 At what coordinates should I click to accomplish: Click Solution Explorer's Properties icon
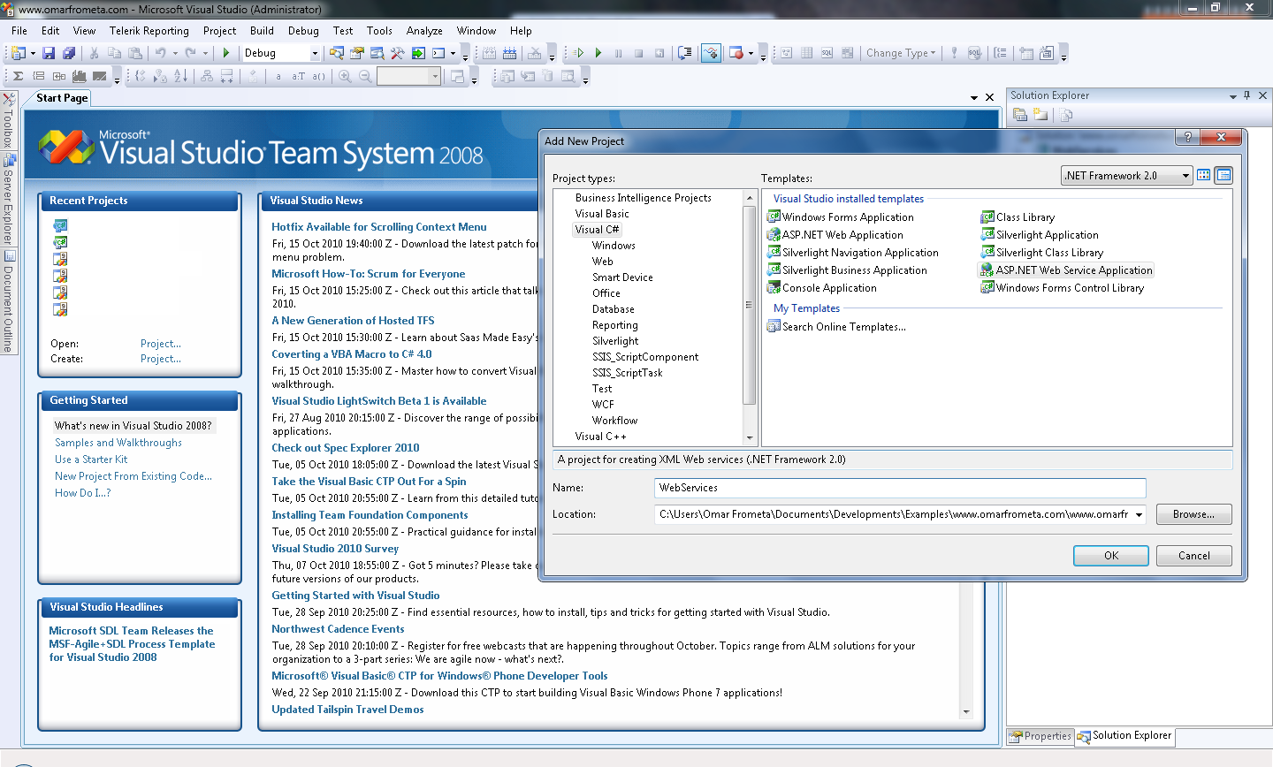click(x=1020, y=115)
